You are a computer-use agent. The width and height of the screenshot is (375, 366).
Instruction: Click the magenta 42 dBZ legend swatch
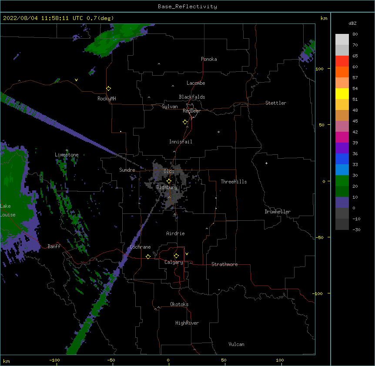coord(342,137)
